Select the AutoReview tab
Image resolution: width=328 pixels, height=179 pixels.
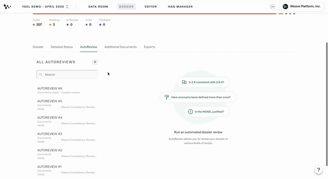point(89,47)
